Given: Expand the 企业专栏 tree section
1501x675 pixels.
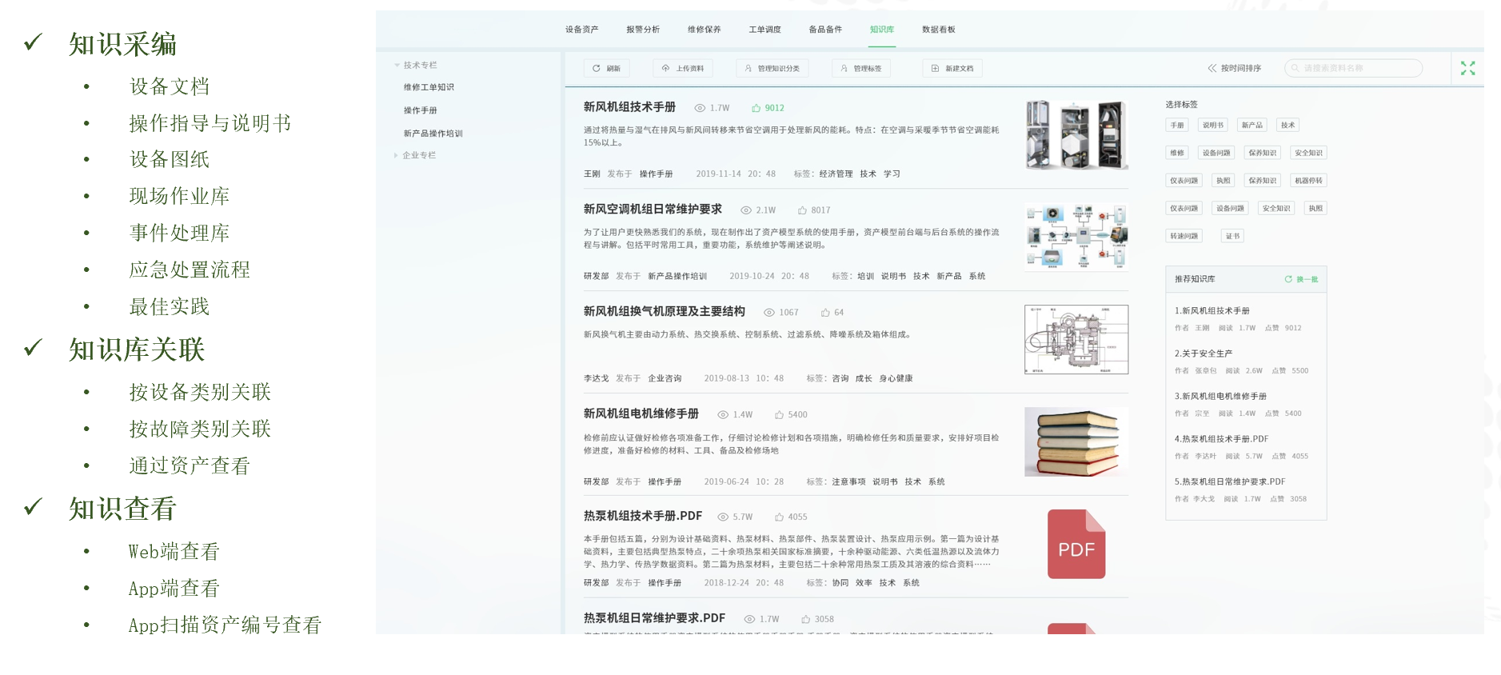Looking at the screenshot, I should pyautogui.click(x=396, y=155).
